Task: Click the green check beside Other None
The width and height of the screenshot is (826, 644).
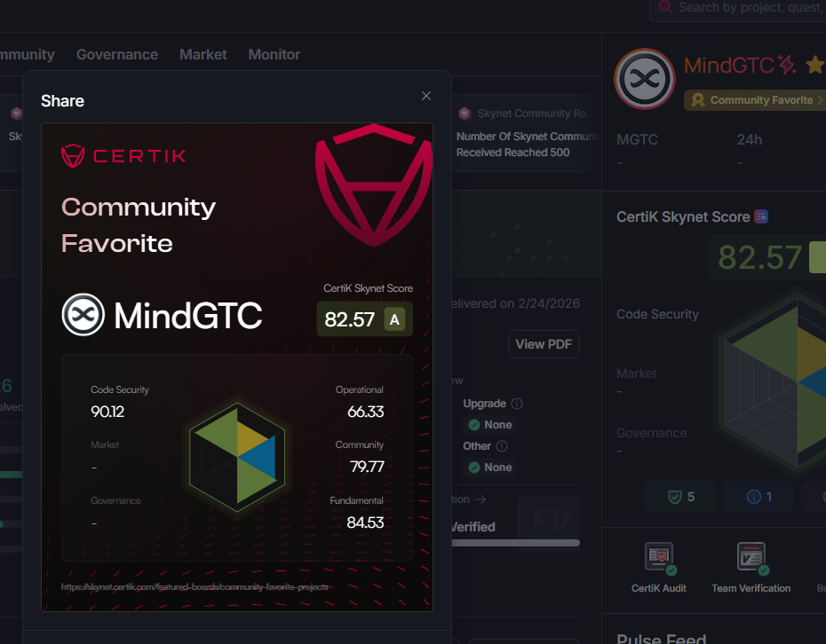Action: pyautogui.click(x=474, y=467)
